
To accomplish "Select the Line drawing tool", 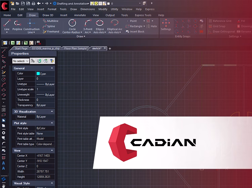I will pyautogui.click(x=7, y=25).
